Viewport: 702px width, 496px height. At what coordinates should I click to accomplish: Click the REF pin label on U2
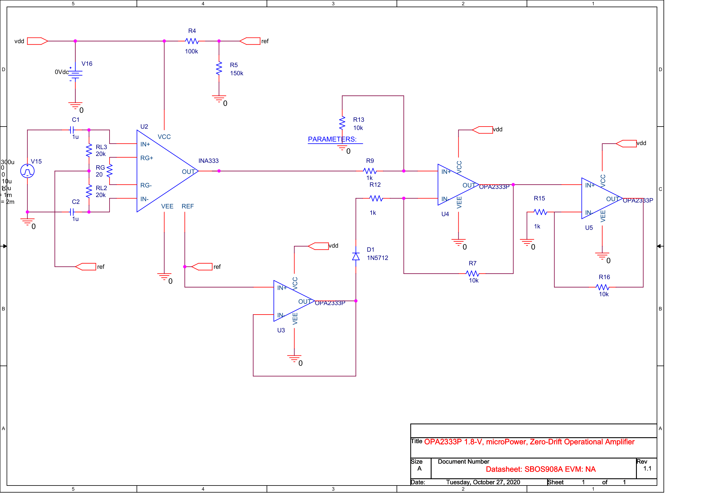(x=188, y=206)
